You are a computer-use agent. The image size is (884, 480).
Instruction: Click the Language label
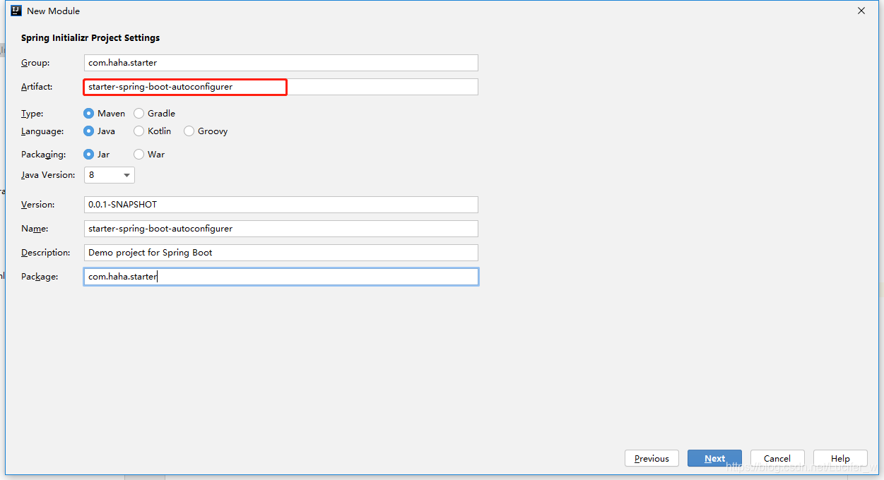coord(42,131)
